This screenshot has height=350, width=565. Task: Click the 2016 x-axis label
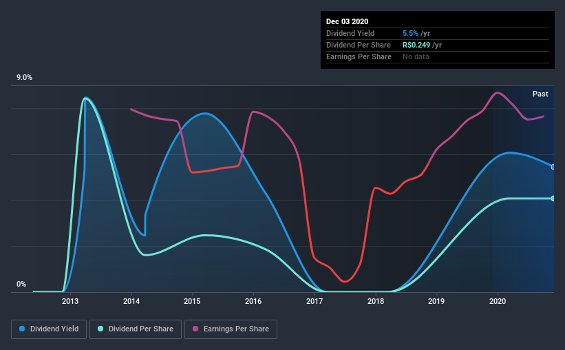(253, 301)
